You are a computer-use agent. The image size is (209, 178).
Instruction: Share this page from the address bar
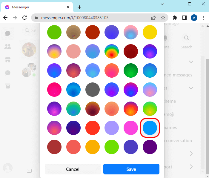click(153, 18)
